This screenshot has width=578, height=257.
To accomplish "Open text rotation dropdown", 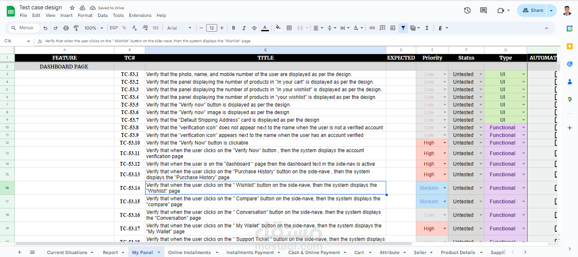I will [x=358, y=28].
